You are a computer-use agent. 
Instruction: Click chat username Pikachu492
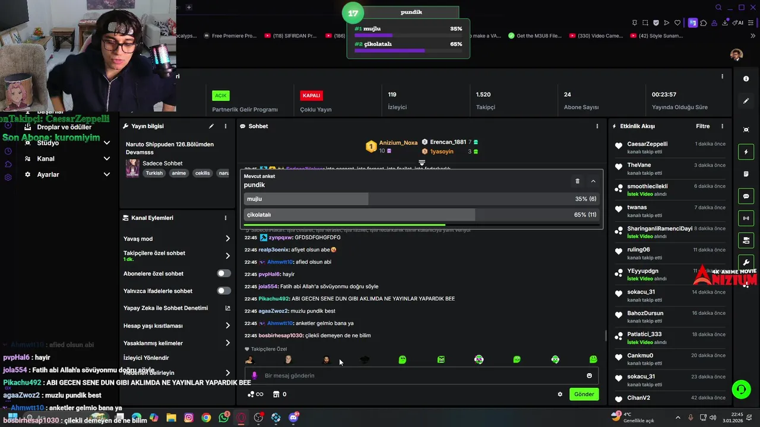point(274,299)
